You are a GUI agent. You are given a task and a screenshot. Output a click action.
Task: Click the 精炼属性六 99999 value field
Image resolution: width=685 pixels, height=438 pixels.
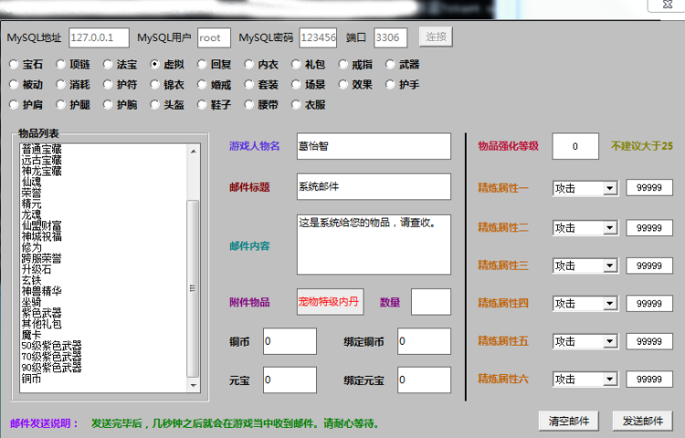pos(649,379)
